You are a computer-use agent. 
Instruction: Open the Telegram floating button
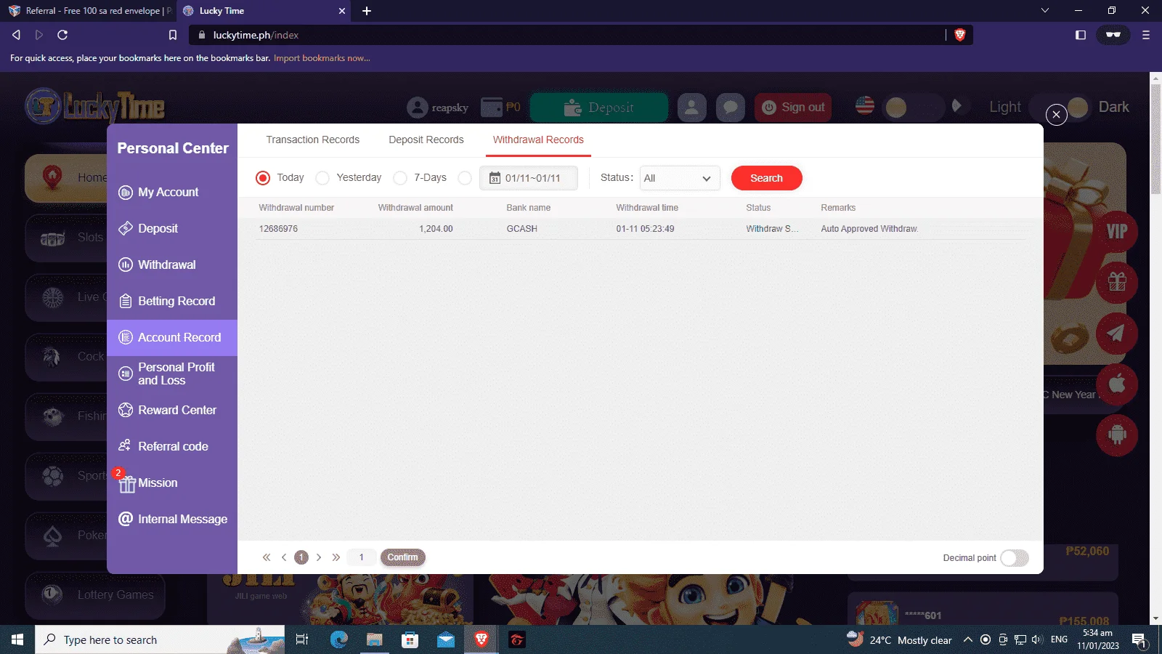(1117, 333)
